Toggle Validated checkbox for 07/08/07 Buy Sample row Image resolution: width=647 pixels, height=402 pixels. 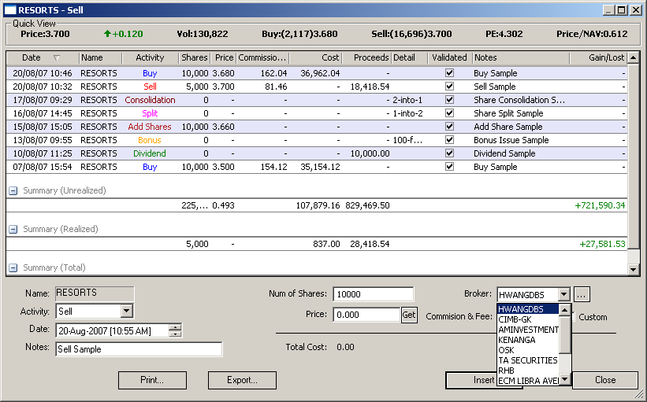click(449, 167)
